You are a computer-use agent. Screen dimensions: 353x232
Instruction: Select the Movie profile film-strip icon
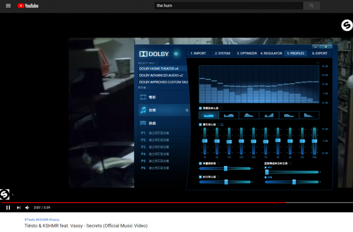click(143, 97)
